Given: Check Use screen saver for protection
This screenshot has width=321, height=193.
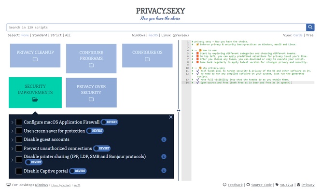Looking at the screenshot, I should (19, 131).
